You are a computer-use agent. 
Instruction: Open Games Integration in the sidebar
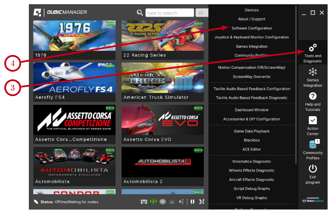coord(312,77)
